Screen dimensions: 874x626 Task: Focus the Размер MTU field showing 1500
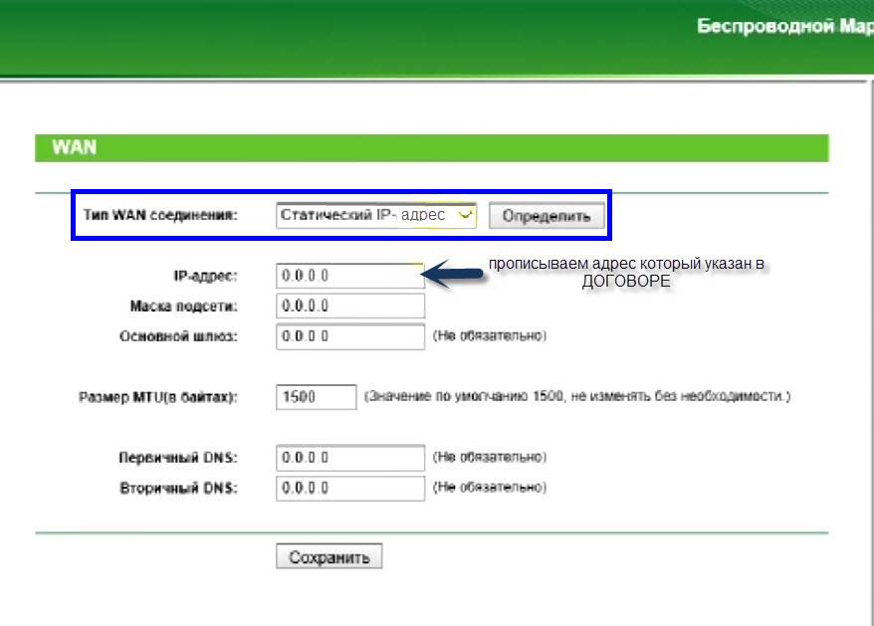[316, 397]
